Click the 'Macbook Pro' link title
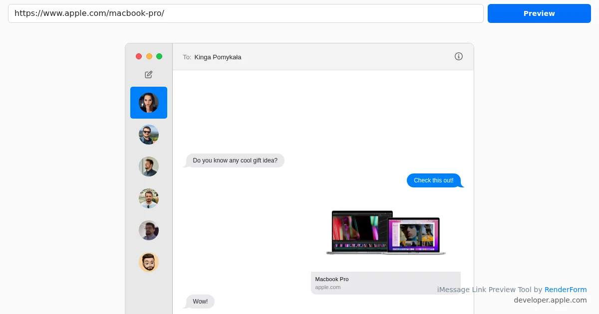Image resolution: width=599 pixels, height=314 pixels. [x=332, y=279]
